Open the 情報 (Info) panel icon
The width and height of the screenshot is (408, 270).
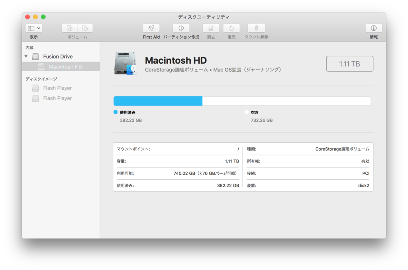[x=373, y=28]
